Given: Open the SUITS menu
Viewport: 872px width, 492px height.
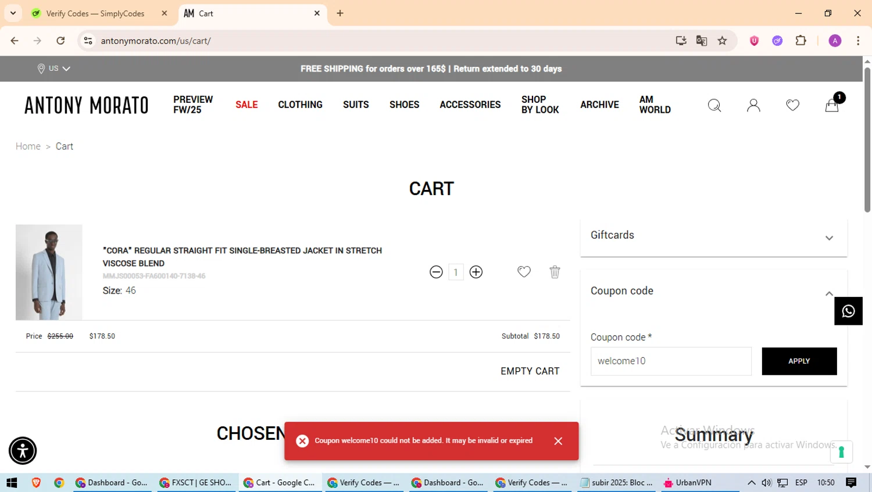Looking at the screenshot, I should tap(356, 105).
